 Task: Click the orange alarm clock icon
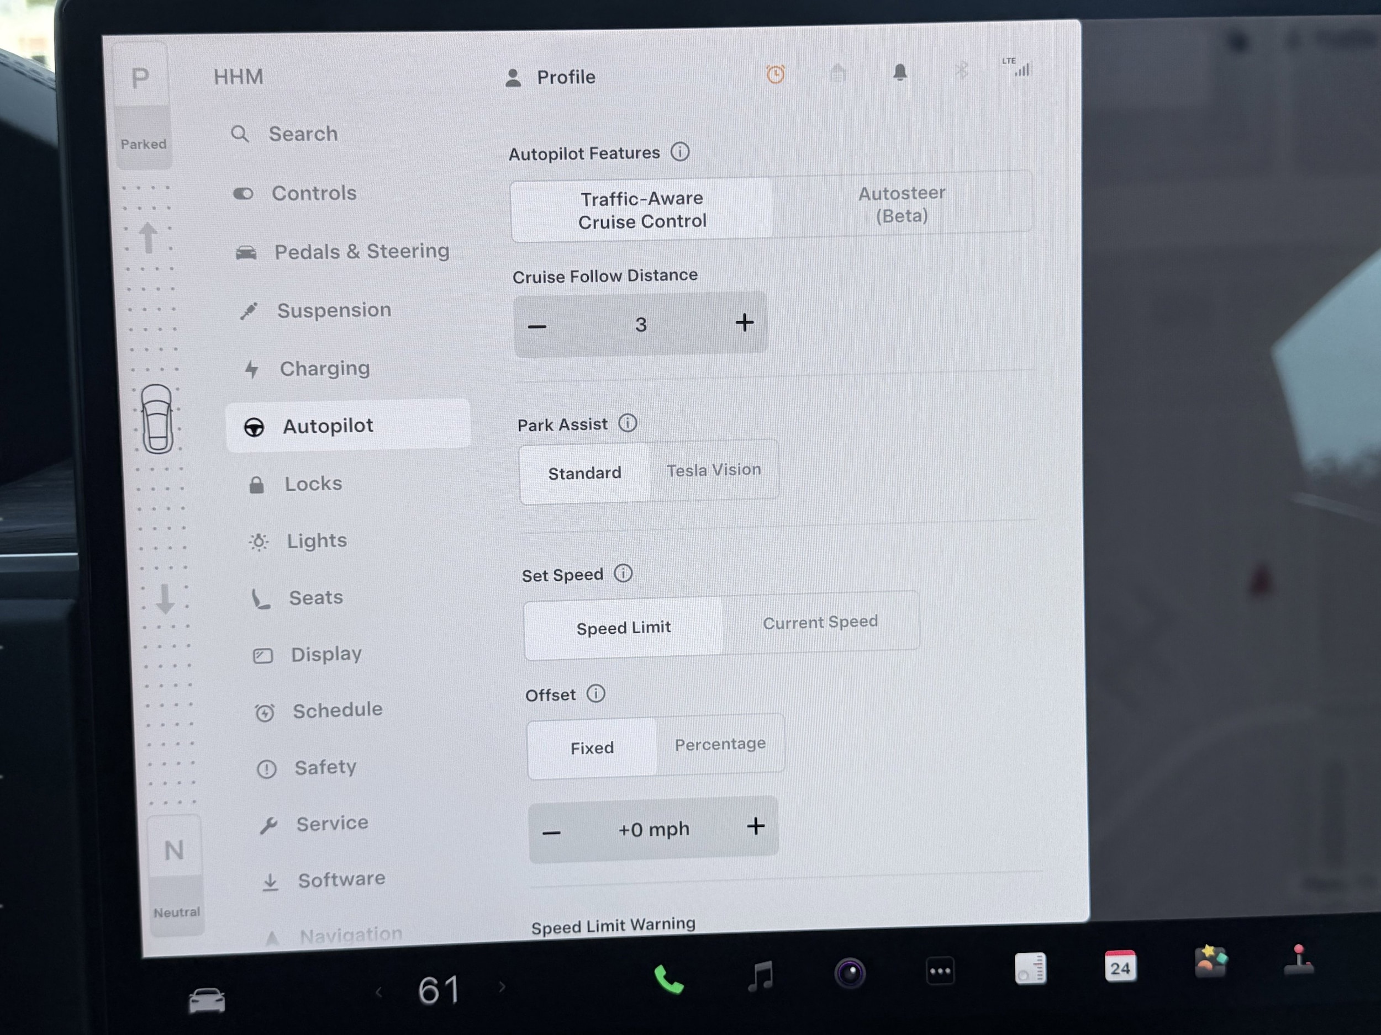(776, 74)
